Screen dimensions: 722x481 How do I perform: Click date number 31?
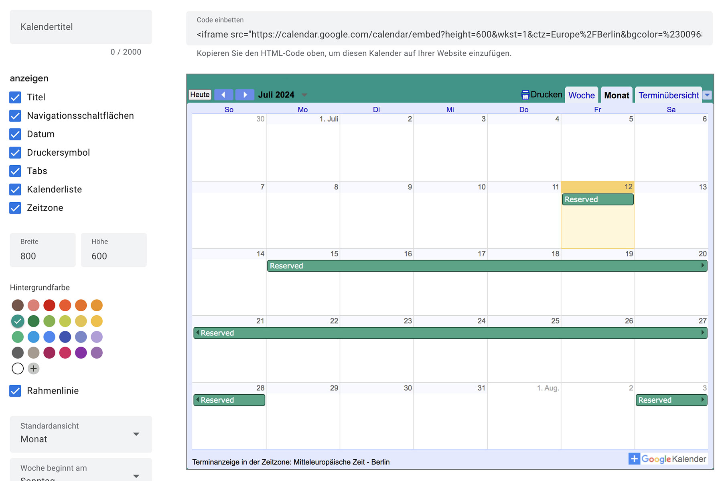click(x=481, y=388)
